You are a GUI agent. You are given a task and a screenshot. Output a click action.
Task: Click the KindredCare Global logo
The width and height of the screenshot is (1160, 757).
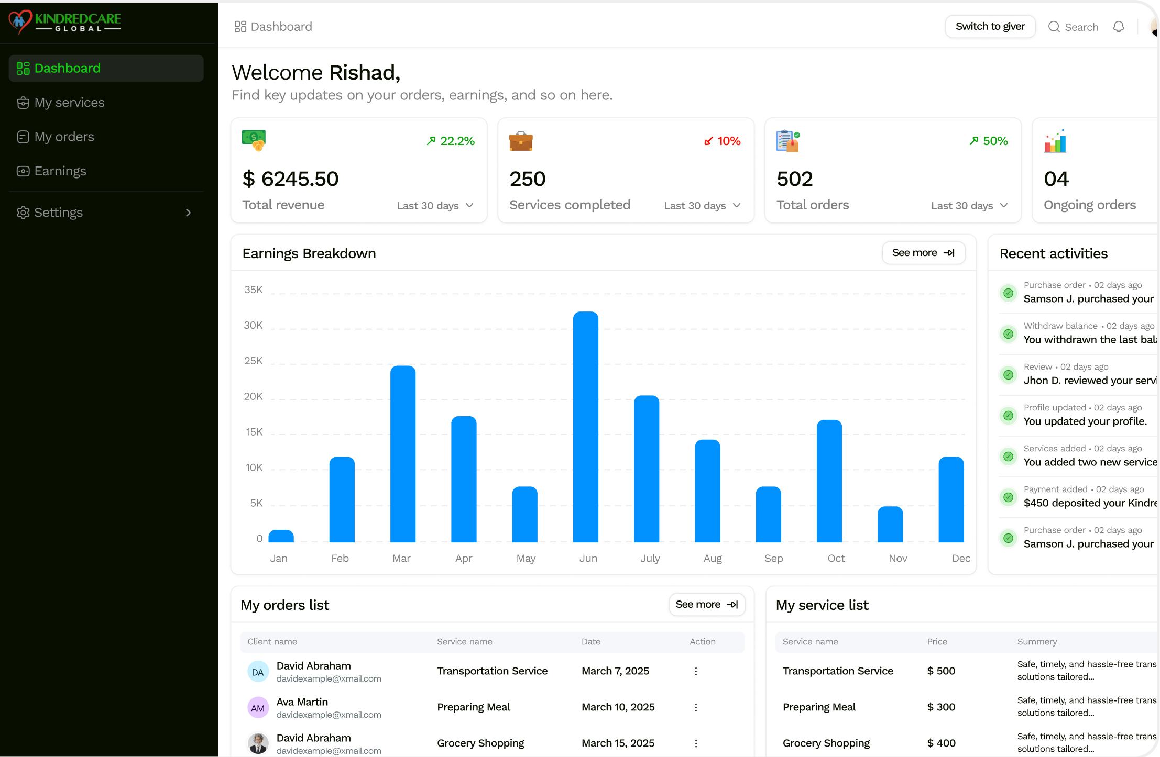[x=64, y=22]
